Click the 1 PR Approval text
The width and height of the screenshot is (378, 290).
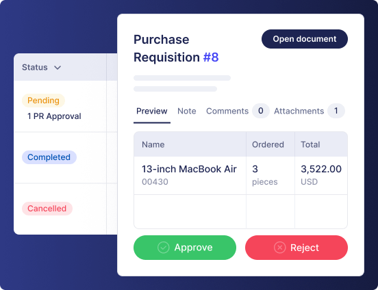tap(54, 116)
